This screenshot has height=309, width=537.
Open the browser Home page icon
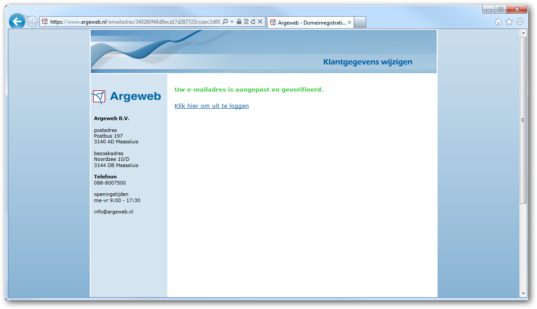tap(498, 21)
